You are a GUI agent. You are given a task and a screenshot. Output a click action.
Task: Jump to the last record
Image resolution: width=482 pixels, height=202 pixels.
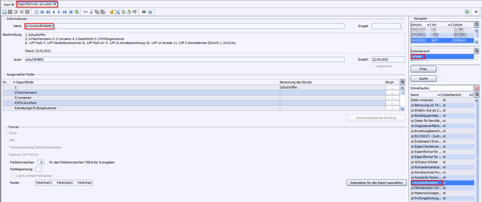[x=71, y=11]
